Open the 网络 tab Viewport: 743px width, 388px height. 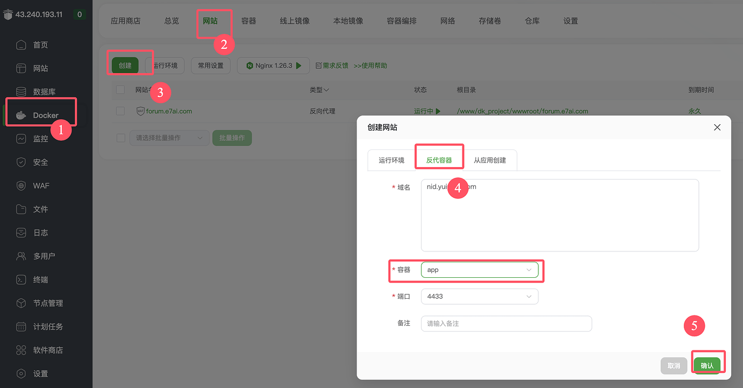[448, 21]
